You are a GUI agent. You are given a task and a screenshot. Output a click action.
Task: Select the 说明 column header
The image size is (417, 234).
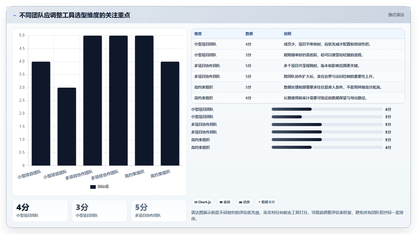click(x=287, y=34)
